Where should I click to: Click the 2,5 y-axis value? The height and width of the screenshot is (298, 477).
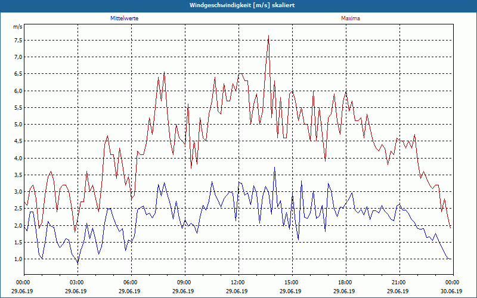click(18, 209)
